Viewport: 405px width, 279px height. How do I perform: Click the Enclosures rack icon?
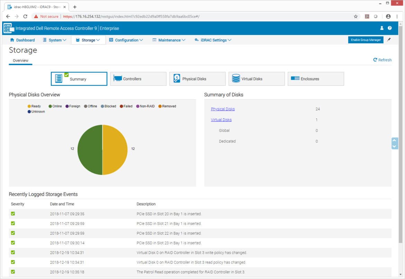[295, 78]
